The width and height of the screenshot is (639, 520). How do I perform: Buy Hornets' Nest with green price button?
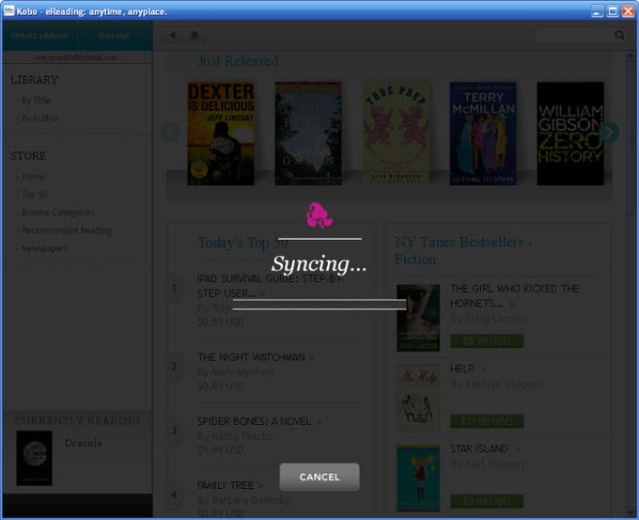coord(487,341)
